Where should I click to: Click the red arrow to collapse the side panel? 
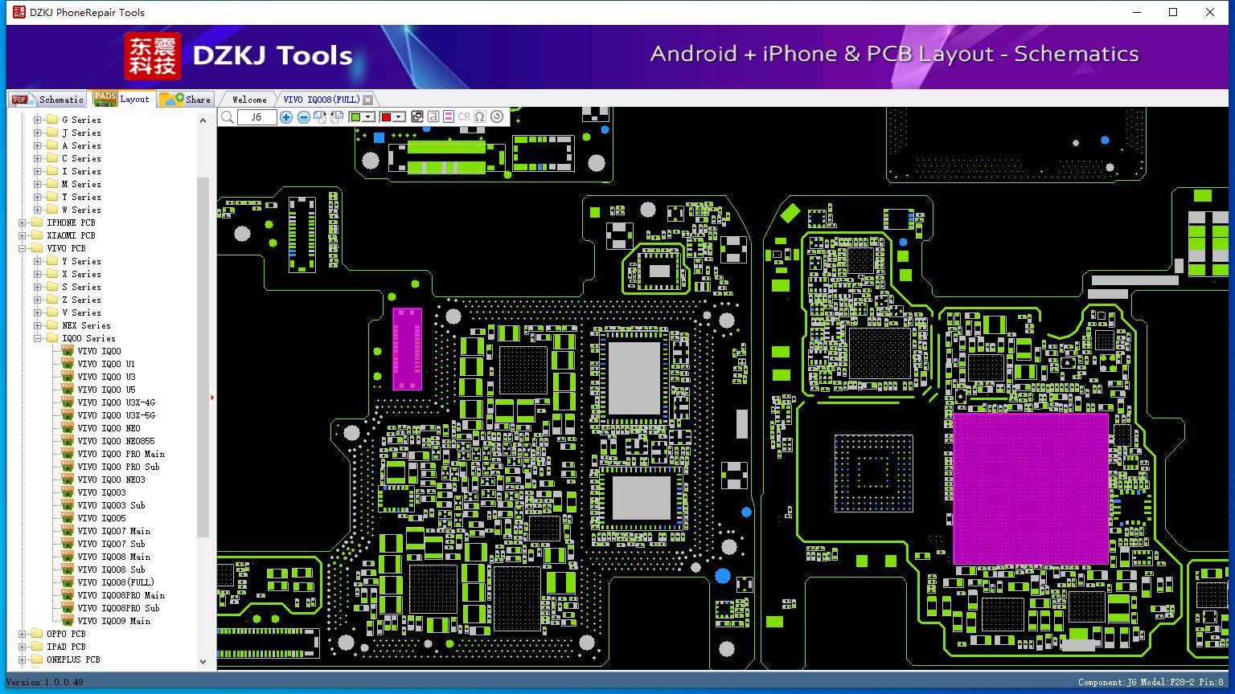pos(212,397)
